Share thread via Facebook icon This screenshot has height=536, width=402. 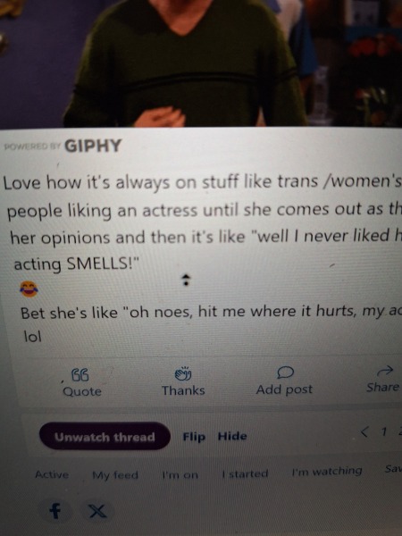coord(55,512)
